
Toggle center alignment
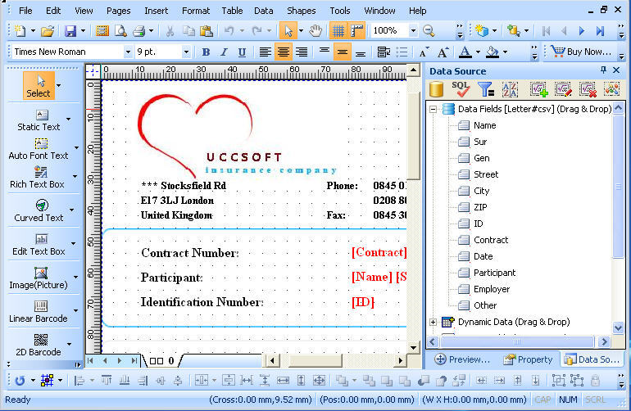coord(284,52)
